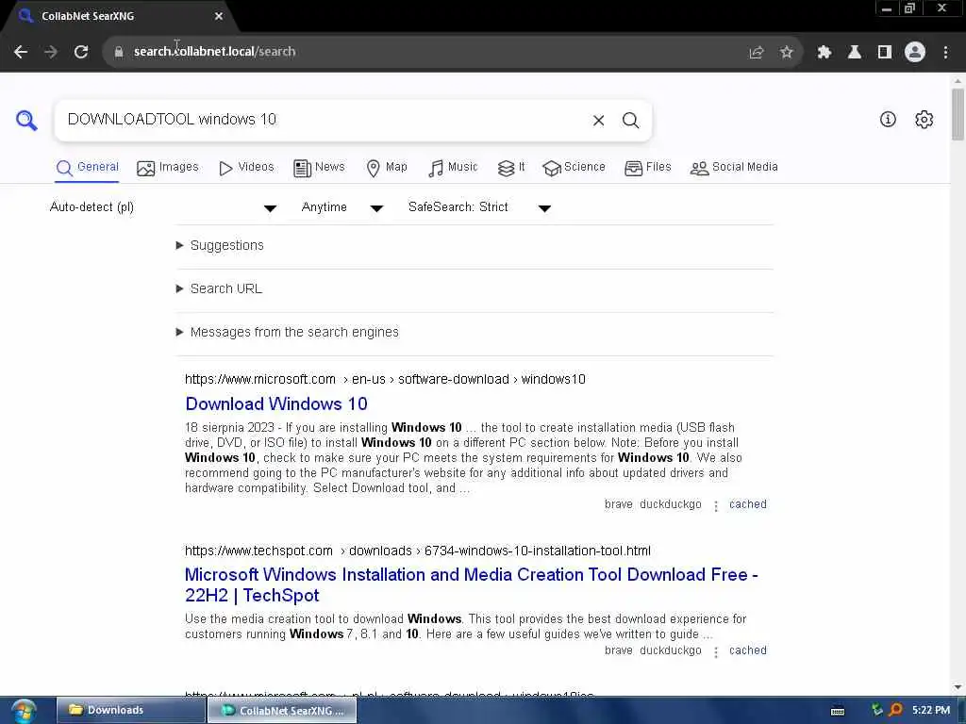Switch to the News category

[x=319, y=168]
